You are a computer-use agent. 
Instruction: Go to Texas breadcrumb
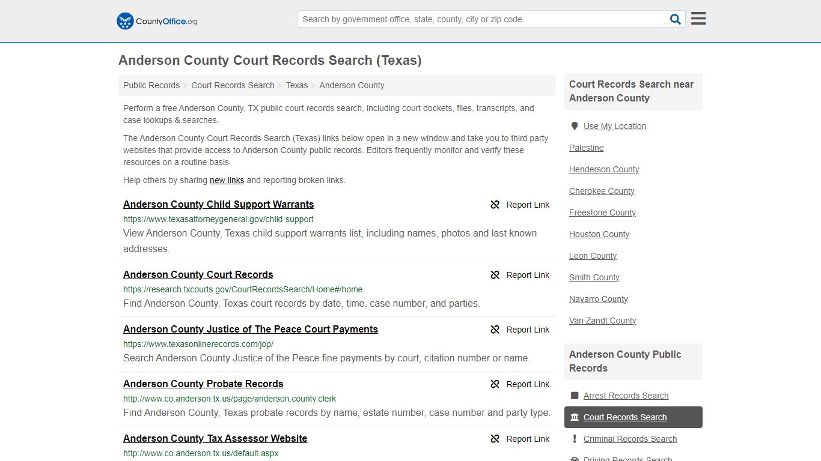click(297, 85)
